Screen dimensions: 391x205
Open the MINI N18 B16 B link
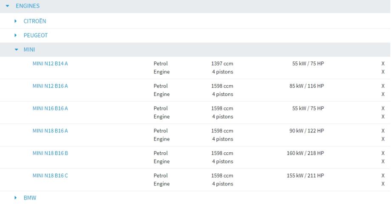point(50,153)
